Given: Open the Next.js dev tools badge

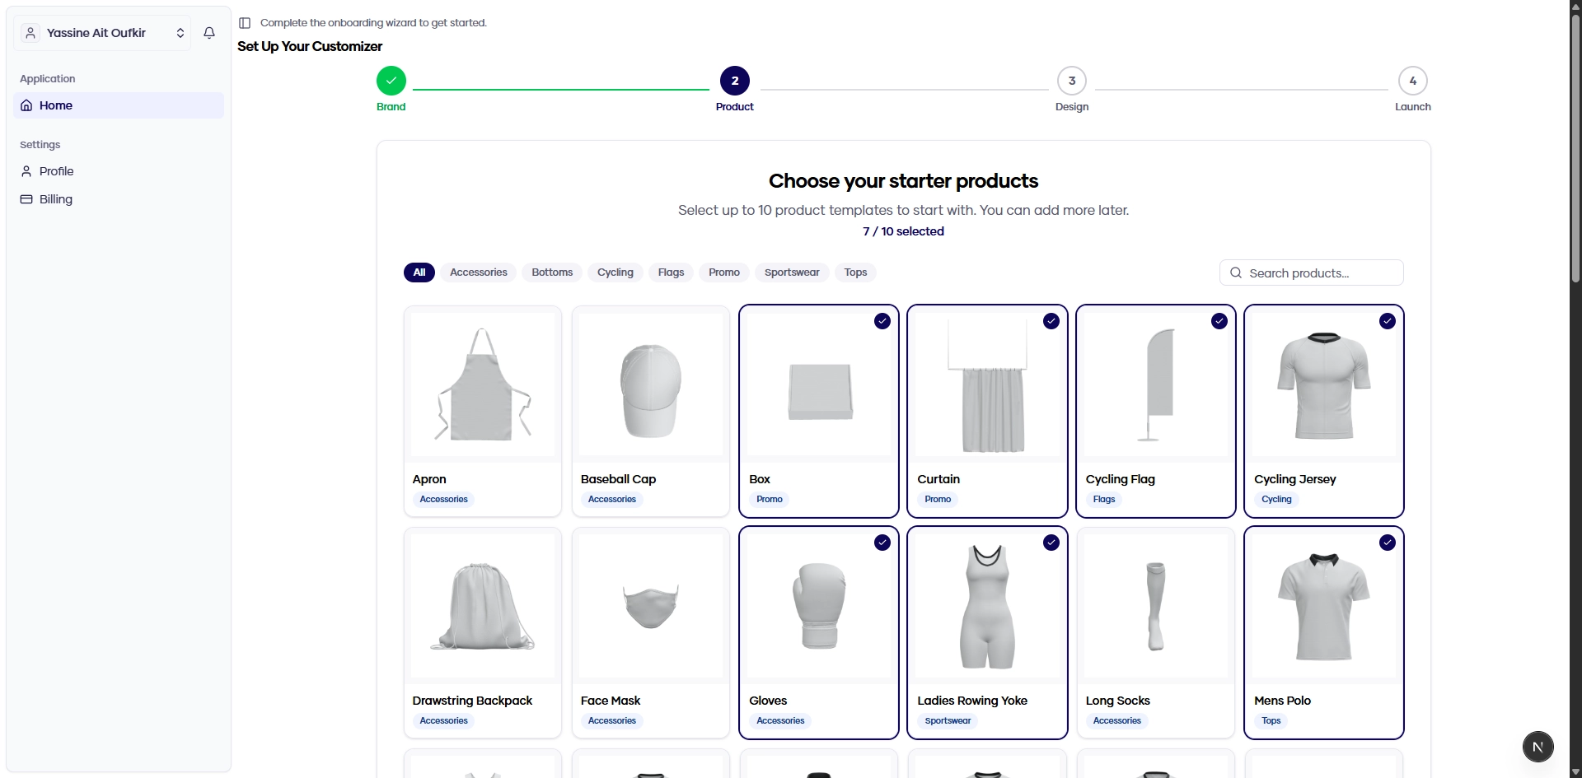Looking at the screenshot, I should [1538, 747].
